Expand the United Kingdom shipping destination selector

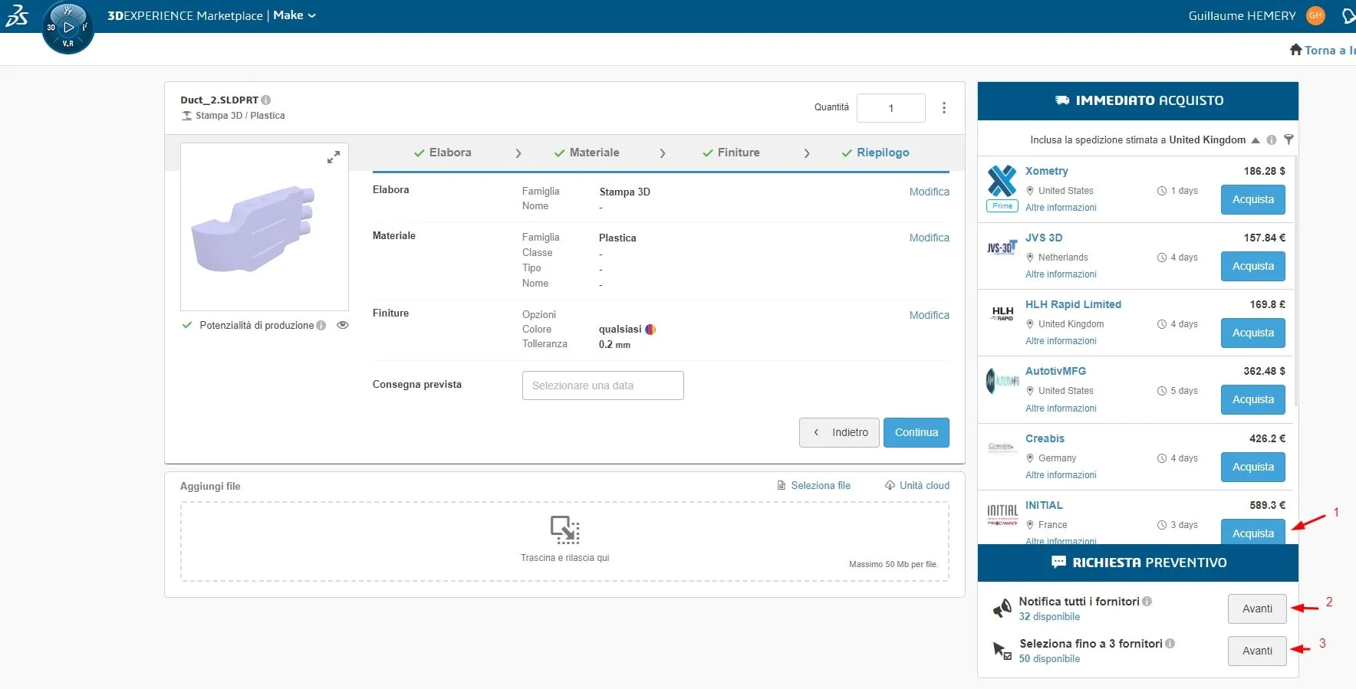click(x=1256, y=140)
